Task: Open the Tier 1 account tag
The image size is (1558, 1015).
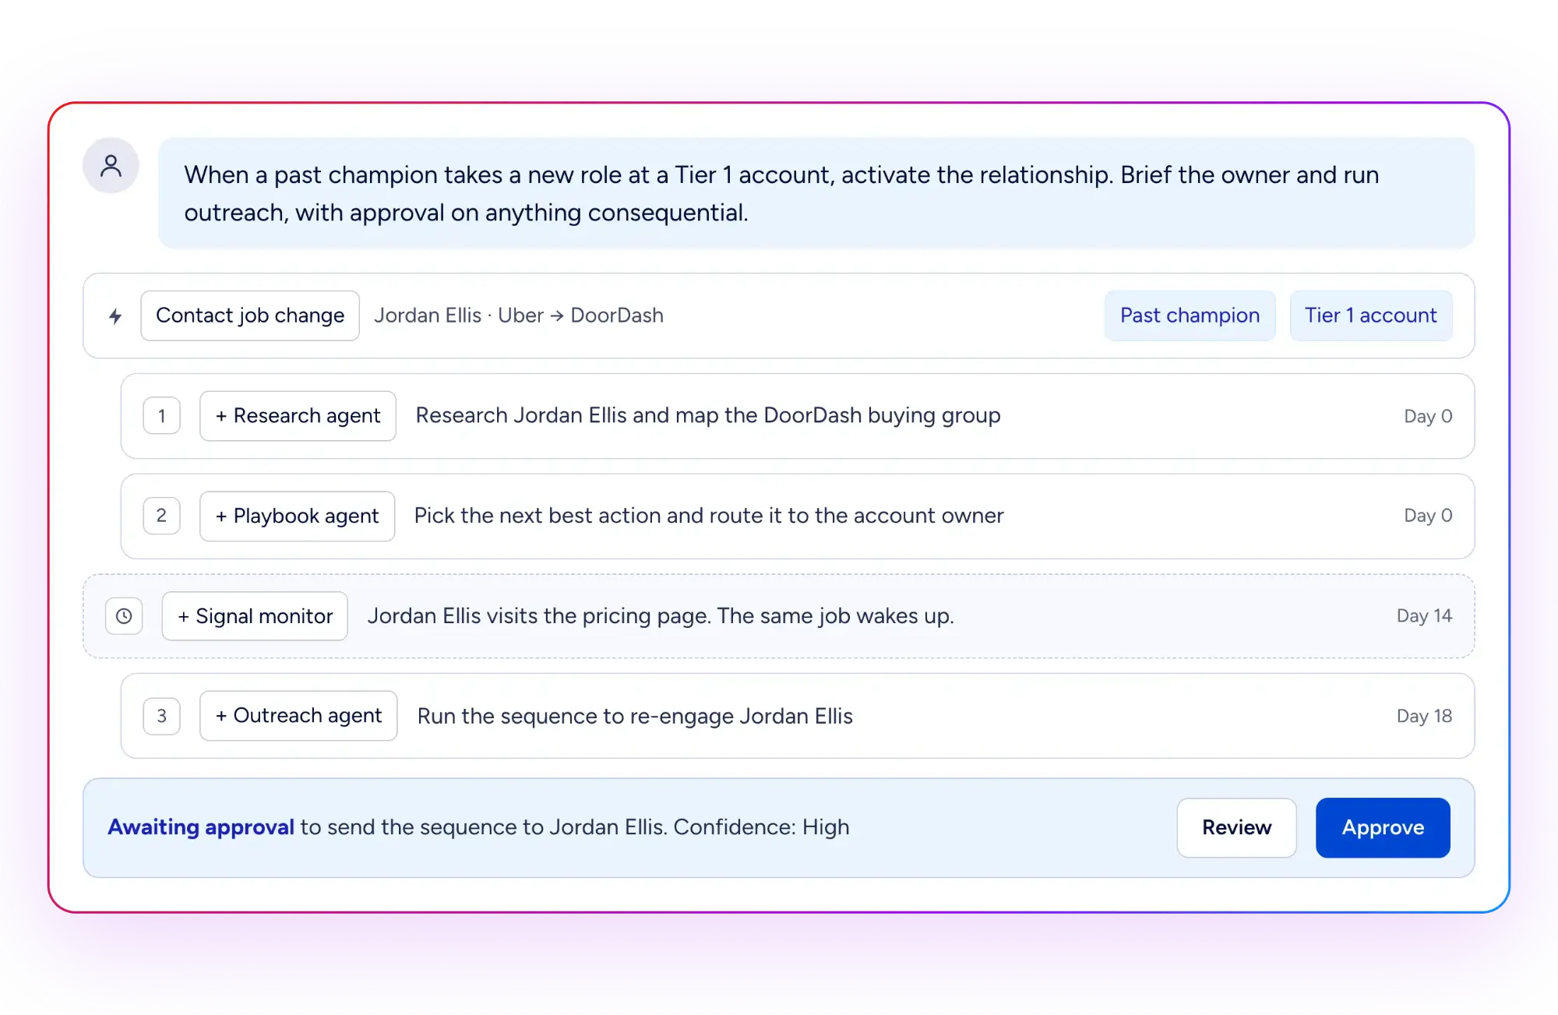Action: (1371, 315)
